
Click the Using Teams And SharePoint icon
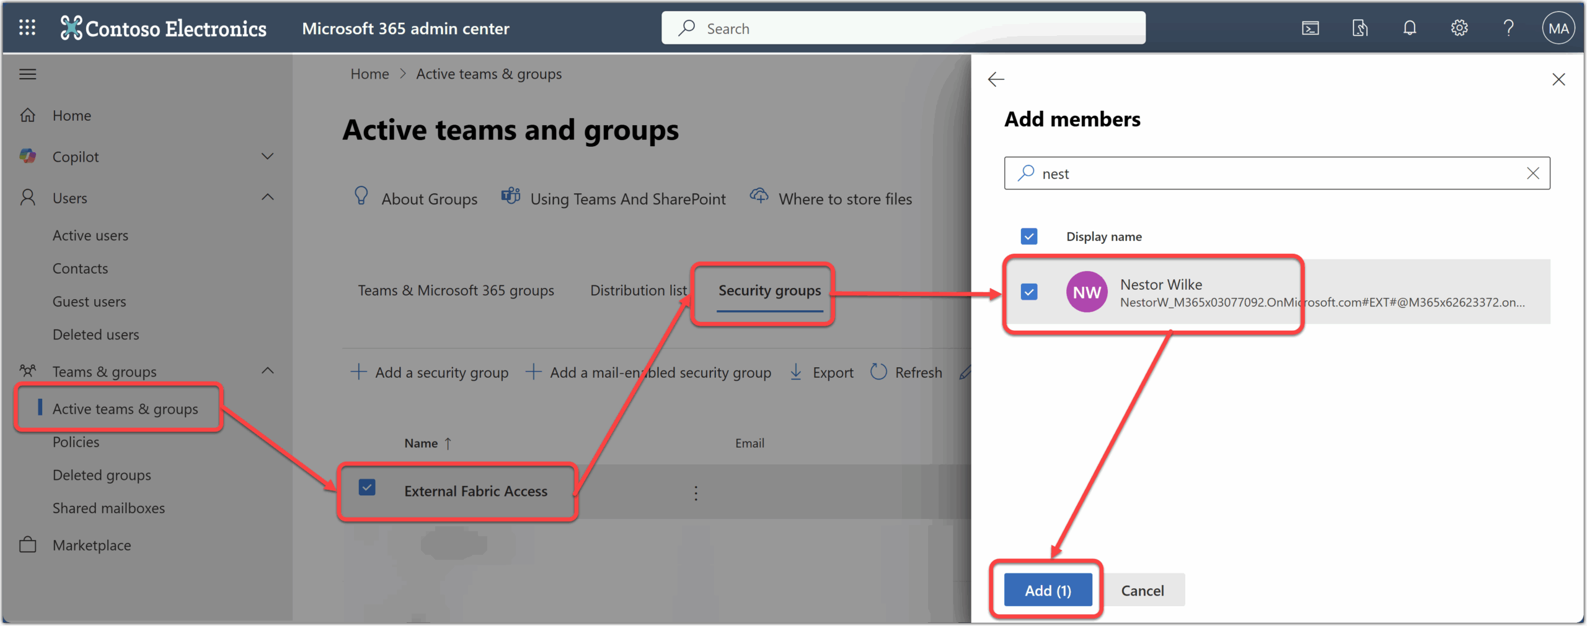coord(511,196)
